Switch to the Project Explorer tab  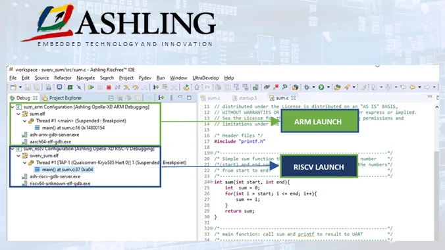[62, 98]
